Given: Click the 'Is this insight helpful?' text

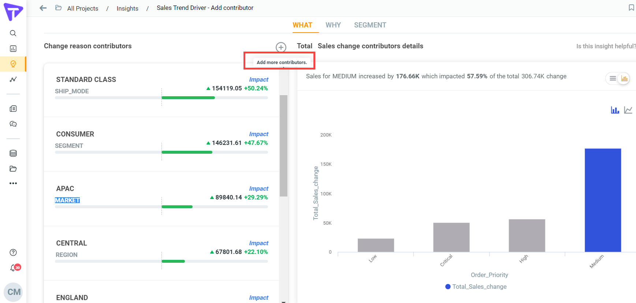Looking at the screenshot, I should point(606,46).
